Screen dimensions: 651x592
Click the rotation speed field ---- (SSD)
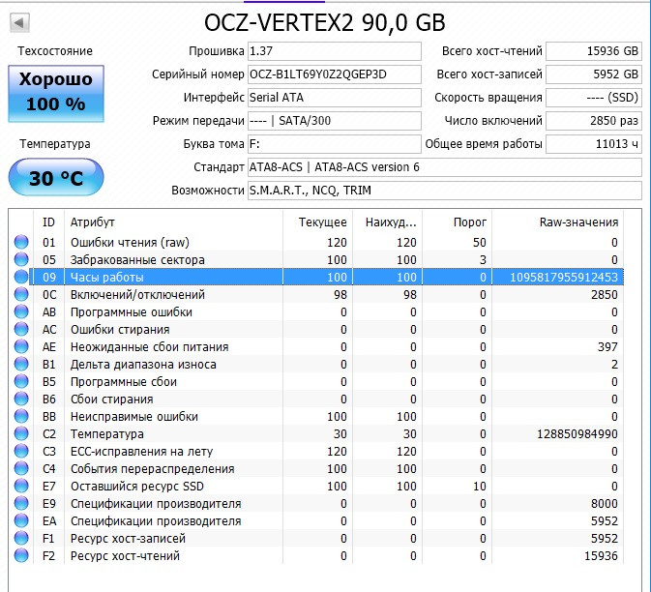point(594,98)
